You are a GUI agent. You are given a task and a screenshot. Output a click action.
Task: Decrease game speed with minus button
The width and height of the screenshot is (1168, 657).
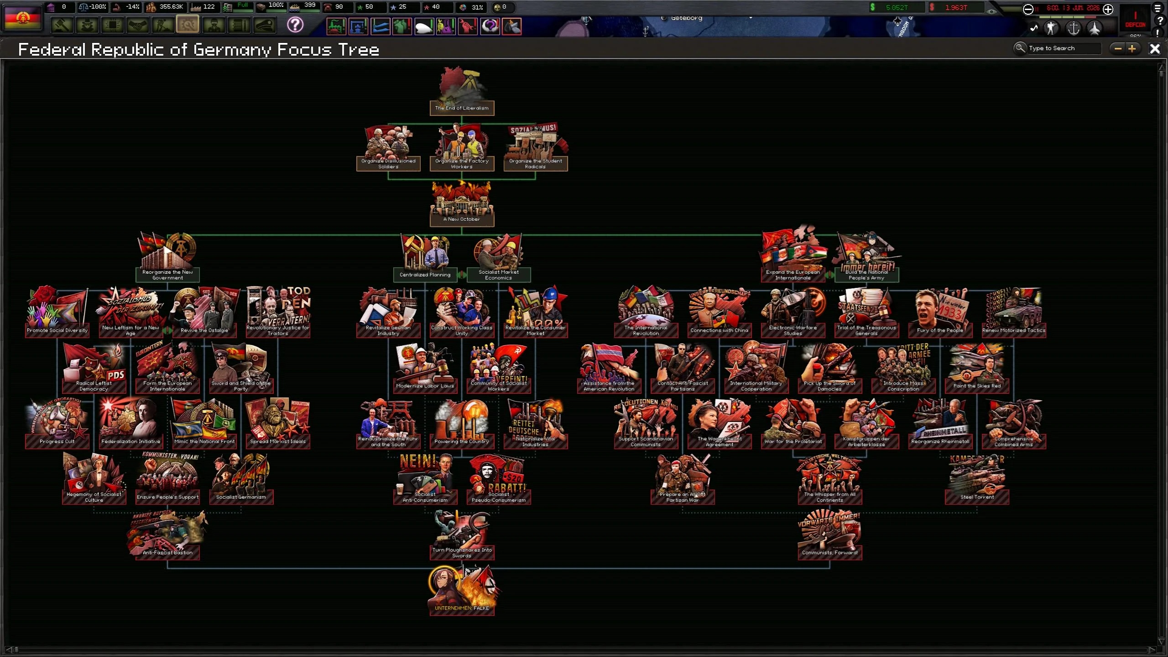[1028, 9]
